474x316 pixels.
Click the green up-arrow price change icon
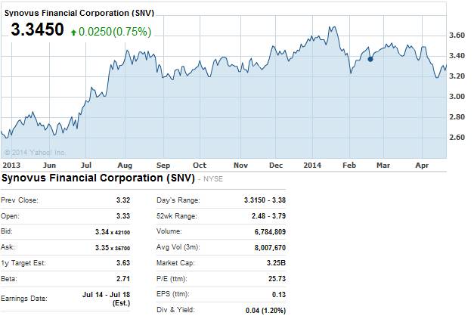pos(73,32)
